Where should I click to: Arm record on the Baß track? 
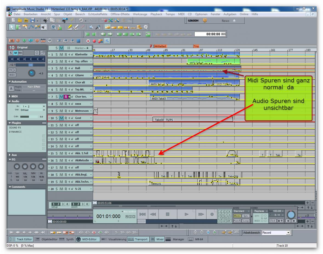point(66,68)
